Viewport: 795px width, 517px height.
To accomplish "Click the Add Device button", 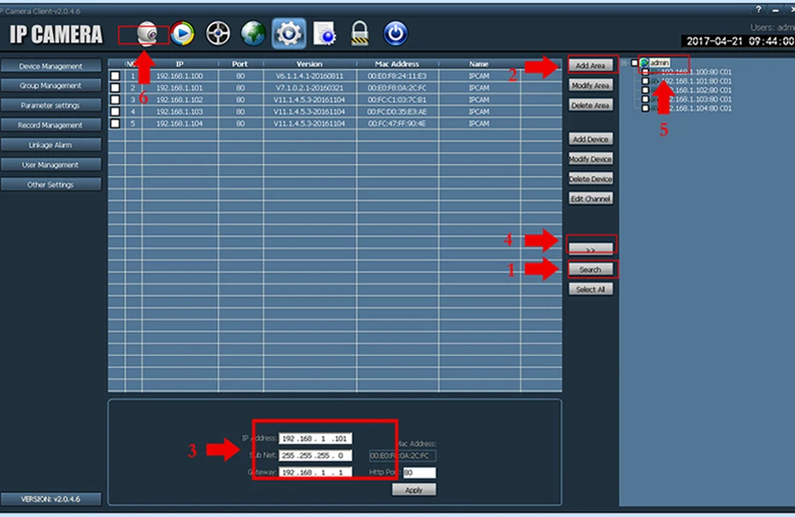I will [591, 139].
